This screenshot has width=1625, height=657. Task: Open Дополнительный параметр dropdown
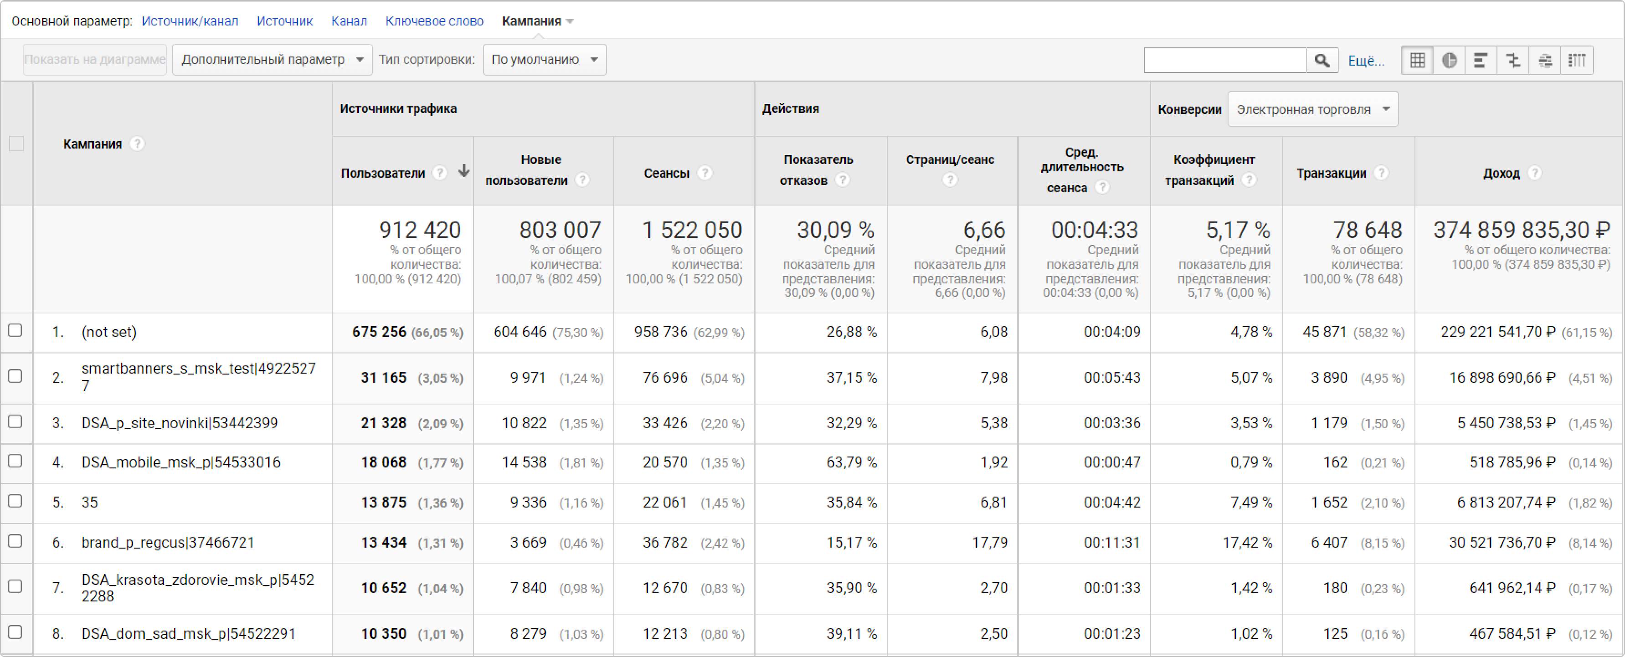[x=272, y=60]
